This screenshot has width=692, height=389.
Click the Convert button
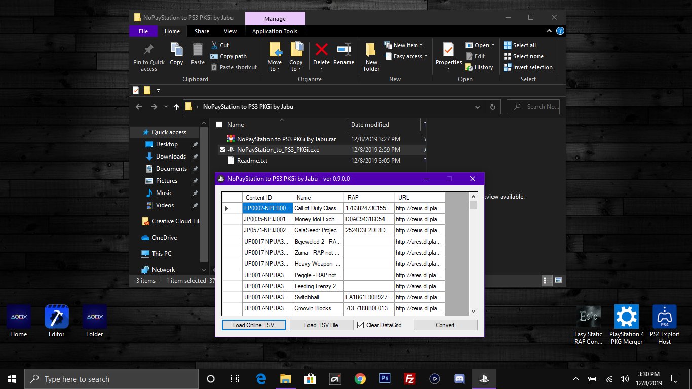pyautogui.click(x=445, y=325)
